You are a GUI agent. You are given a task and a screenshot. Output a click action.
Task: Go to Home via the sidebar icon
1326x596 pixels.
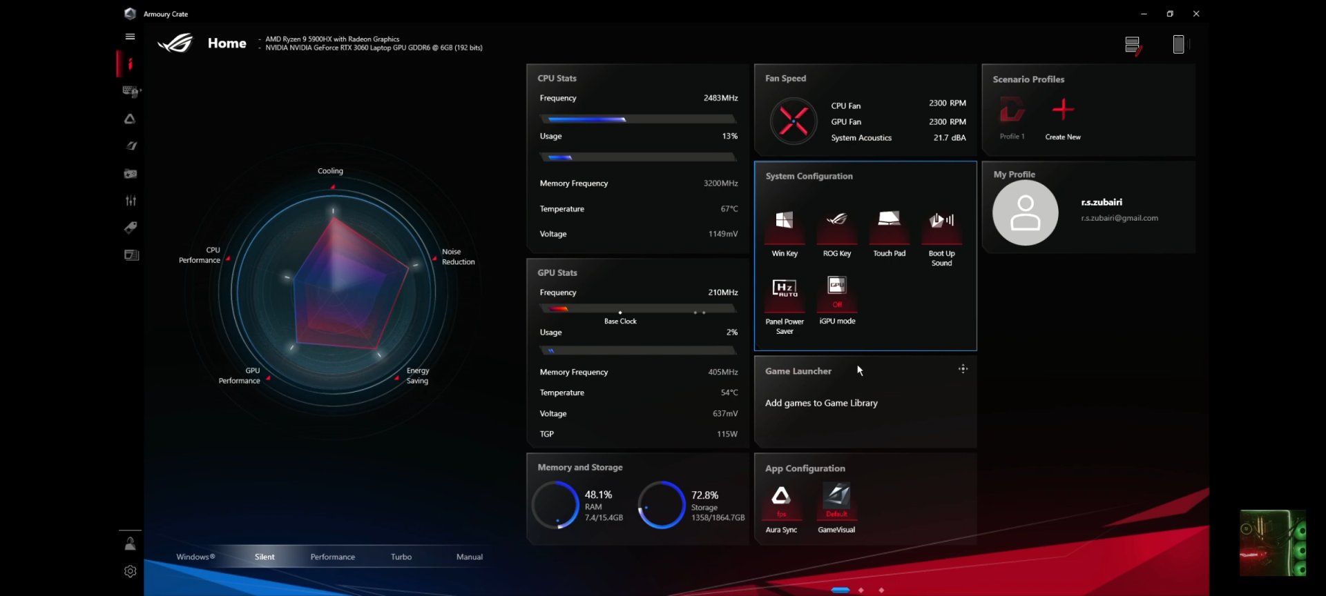tap(130, 63)
